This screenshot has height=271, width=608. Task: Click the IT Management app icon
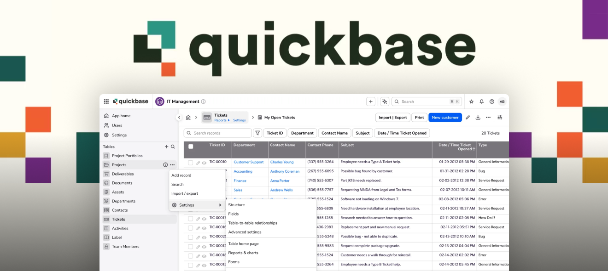click(160, 102)
